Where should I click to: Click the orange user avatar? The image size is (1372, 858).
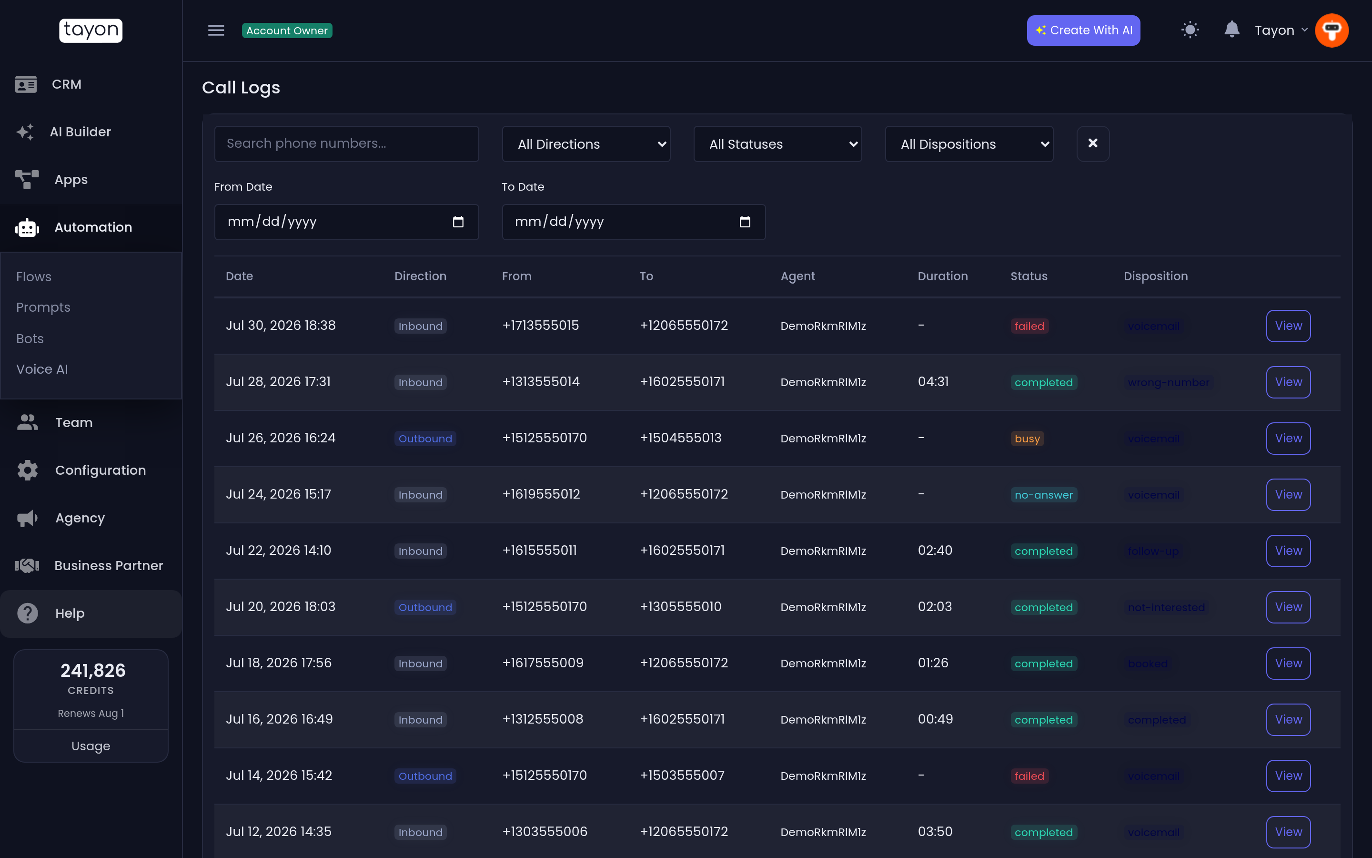click(1332, 30)
